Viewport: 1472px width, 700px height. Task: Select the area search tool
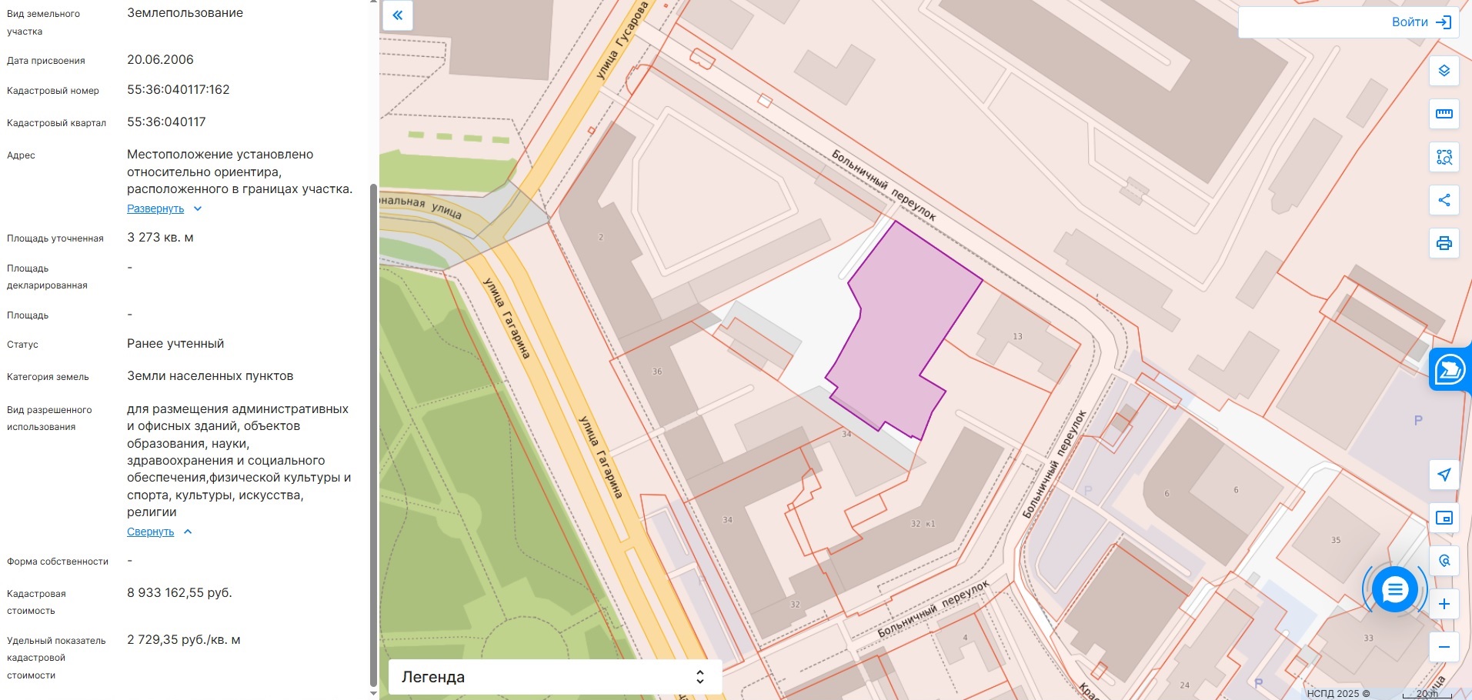(1444, 157)
